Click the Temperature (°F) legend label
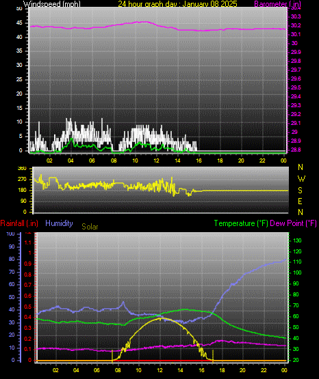 (x=241, y=223)
